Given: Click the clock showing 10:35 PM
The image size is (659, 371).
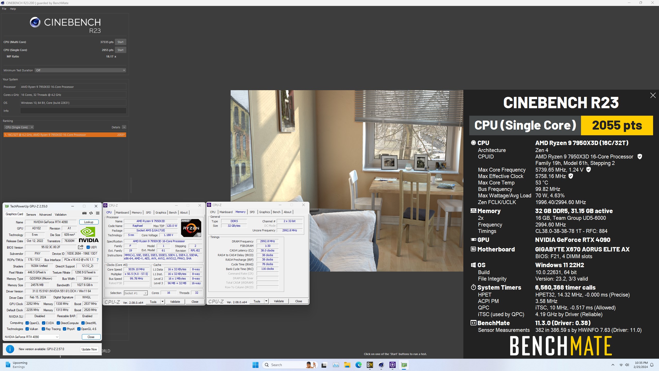Looking at the screenshot, I should click(641, 363).
